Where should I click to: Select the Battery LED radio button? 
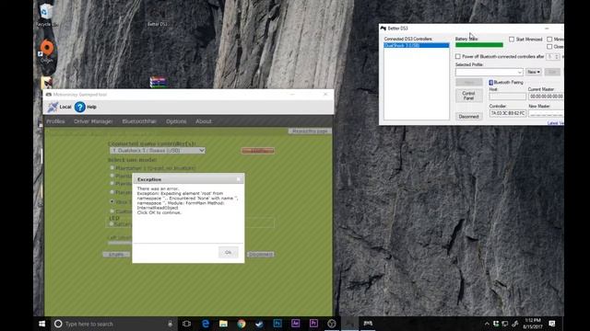pos(112,224)
